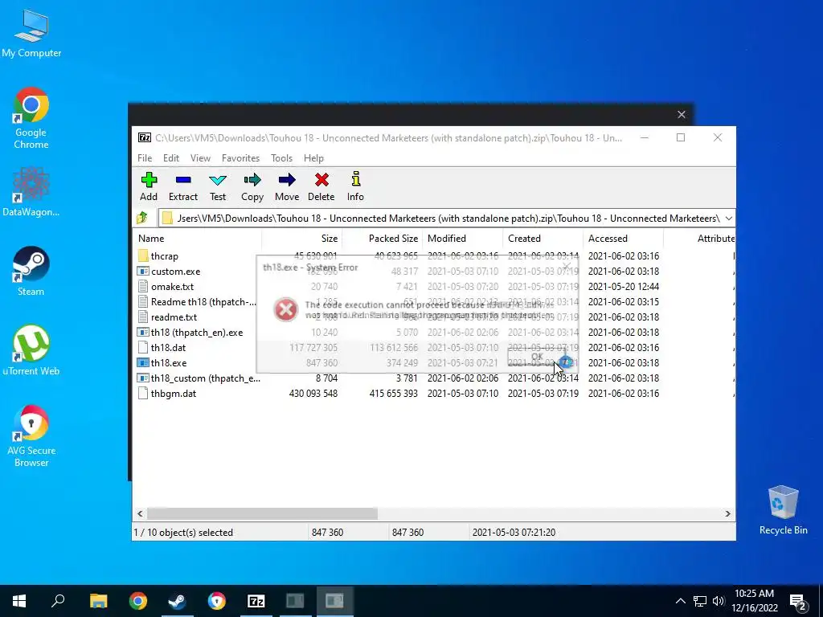The height and width of the screenshot is (617, 823).
Task: Open the Help menu
Action: [314, 158]
